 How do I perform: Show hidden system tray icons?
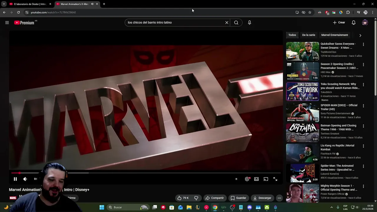331,207
